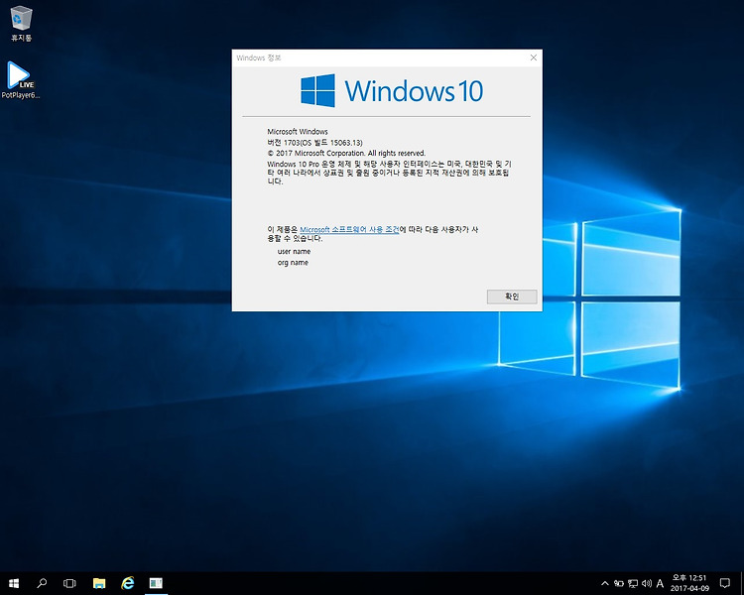
Task: Switch IME input mode indicator A
Action: [x=660, y=583]
